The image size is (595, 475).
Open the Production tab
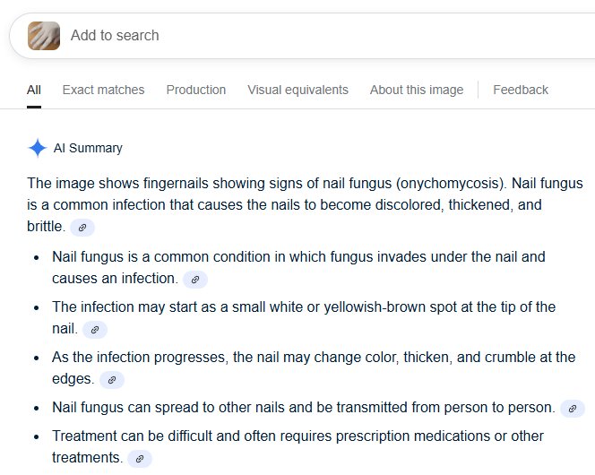click(196, 90)
